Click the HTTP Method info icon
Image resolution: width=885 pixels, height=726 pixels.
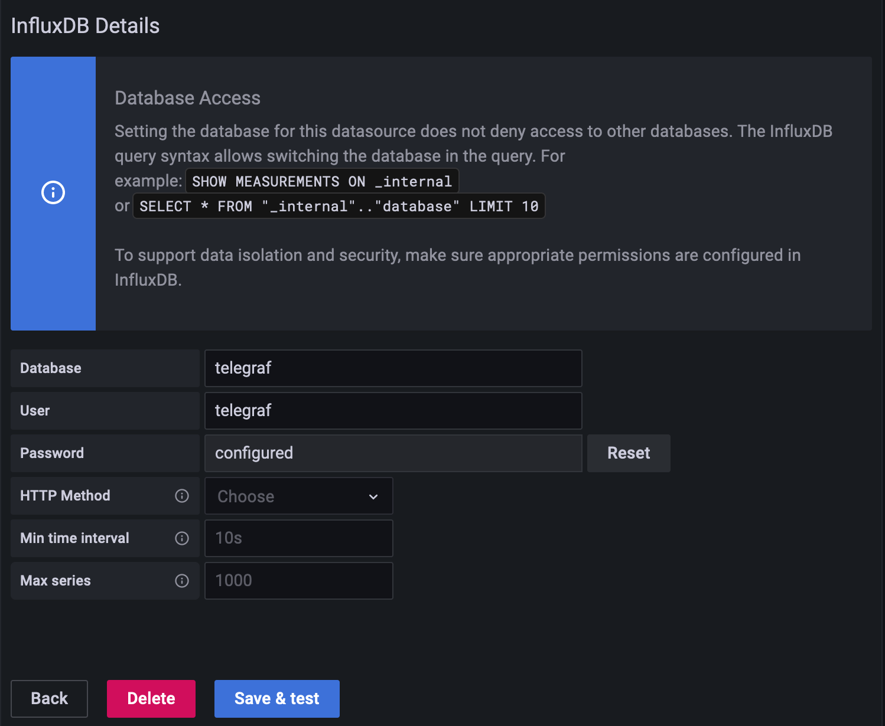coord(182,496)
